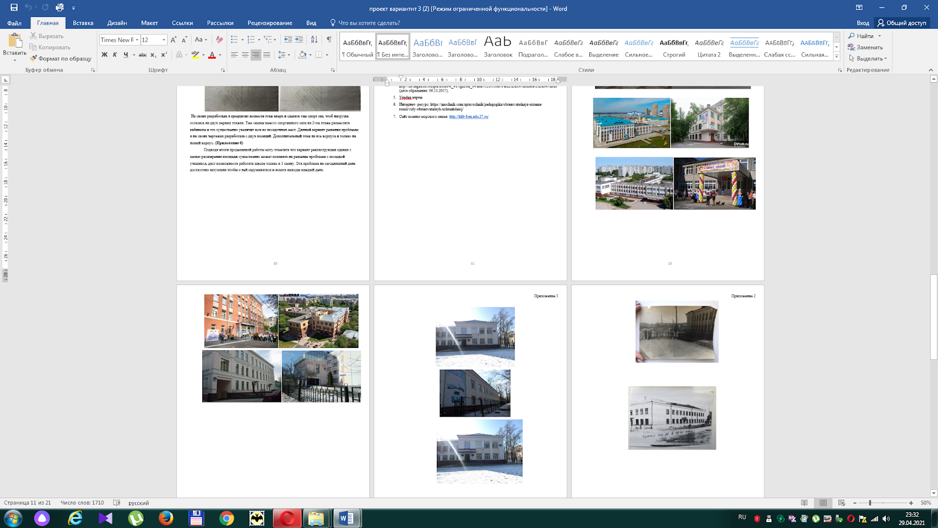The height and width of the screenshot is (528, 938).
Task: Open font size dropdown
Action: (164, 40)
